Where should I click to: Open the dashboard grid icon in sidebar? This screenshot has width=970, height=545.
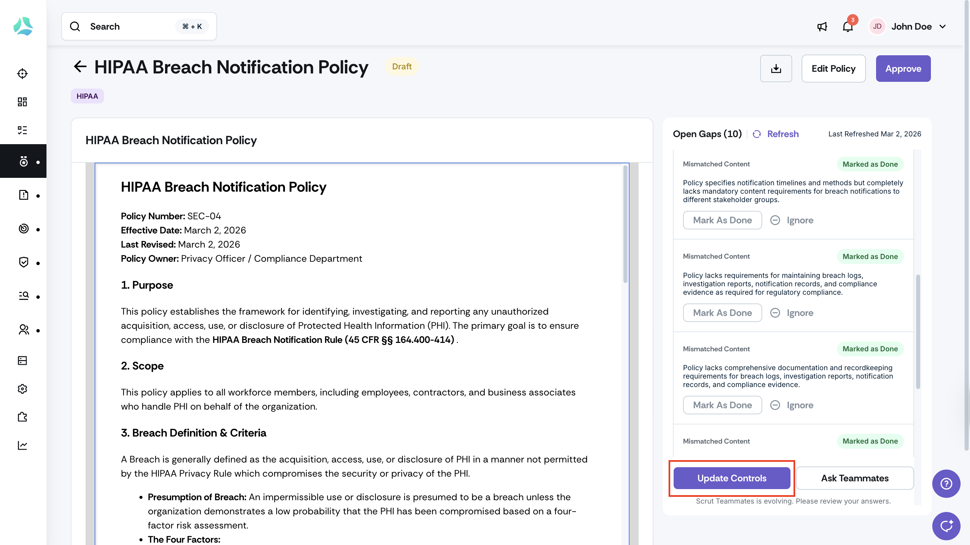click(23, 102)
